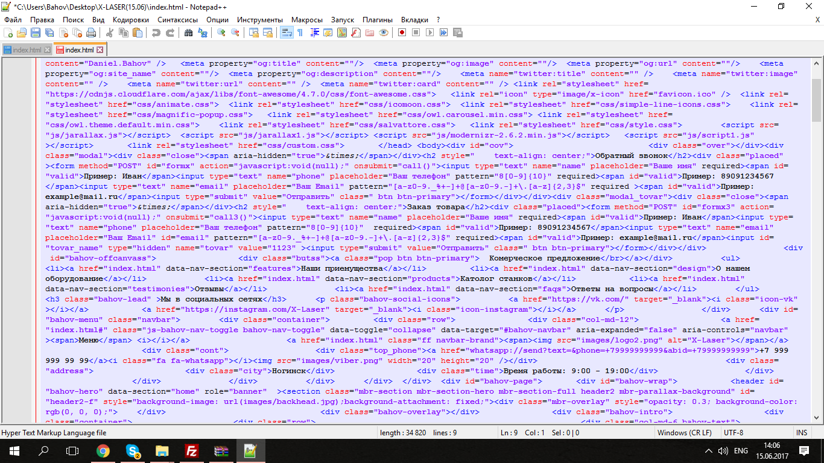Image resolution: width=824 pixels, height=463 pixels.
Task: Click the Redo arrow icon
Action: pyautogui.click(x=170, y=33)
